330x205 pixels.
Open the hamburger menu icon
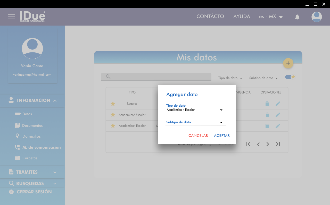12,17
